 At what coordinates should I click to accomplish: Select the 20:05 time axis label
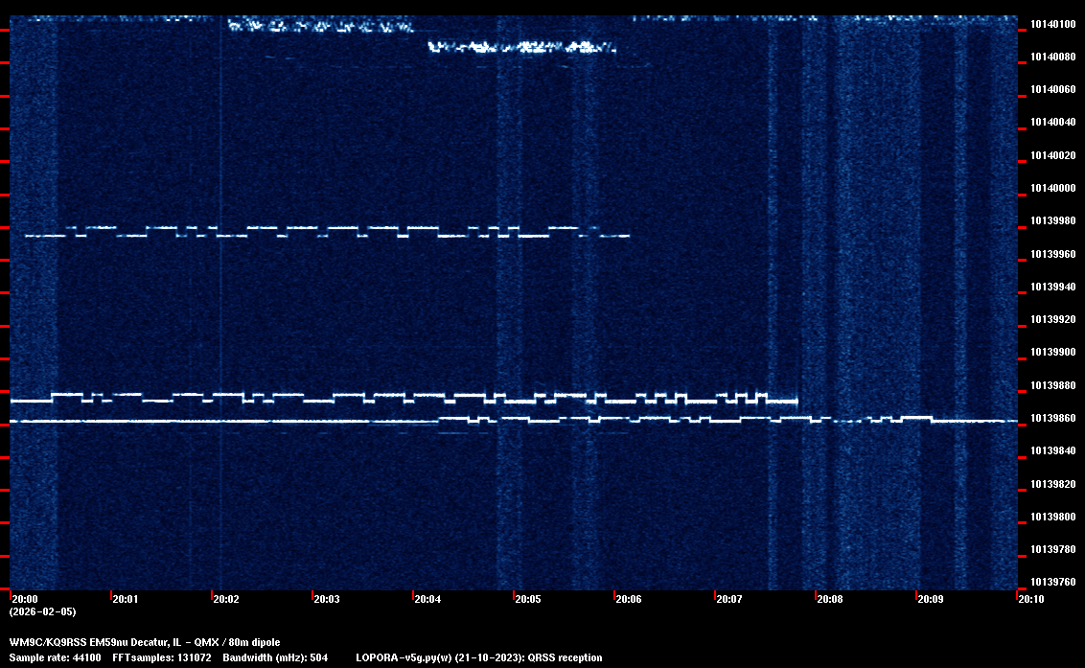(x=528, y=599)
